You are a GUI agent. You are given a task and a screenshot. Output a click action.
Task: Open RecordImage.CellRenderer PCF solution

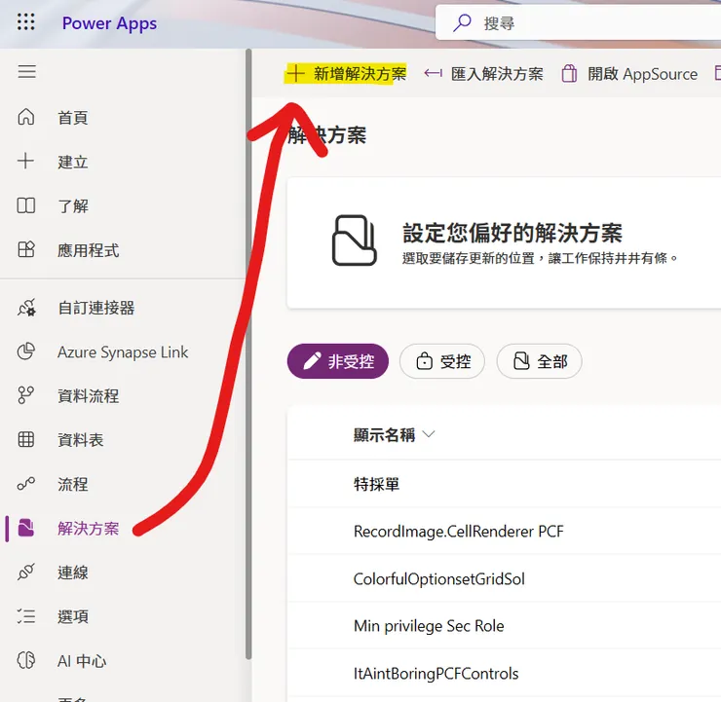pos(459,532)
